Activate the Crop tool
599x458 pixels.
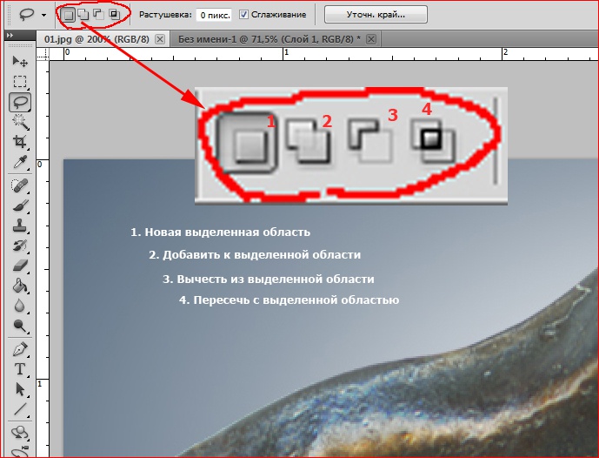click(x=19, y=142)
